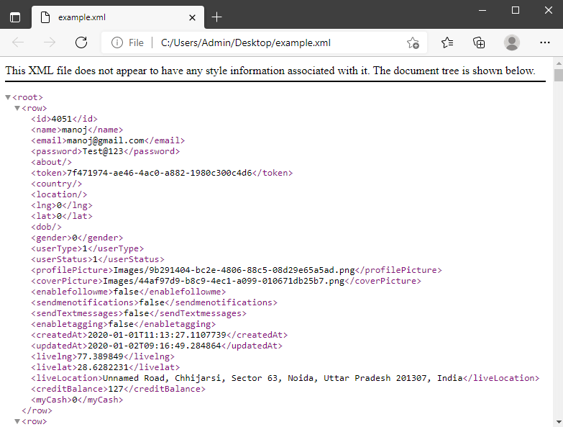This screenshot has width=563, height=427.
Task: View site information icon
Action: [x=117, y=42]
